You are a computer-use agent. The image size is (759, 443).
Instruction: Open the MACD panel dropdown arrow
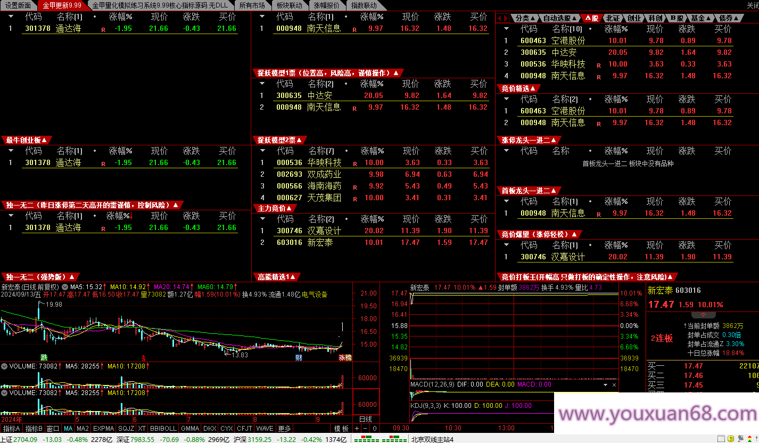click(605, 384)
